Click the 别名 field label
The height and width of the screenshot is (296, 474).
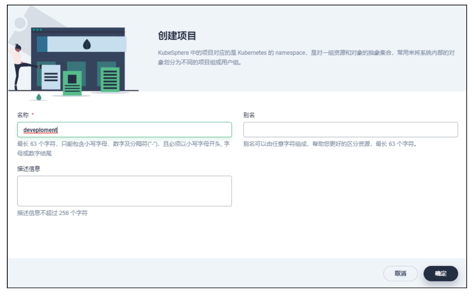pos(249,115)
